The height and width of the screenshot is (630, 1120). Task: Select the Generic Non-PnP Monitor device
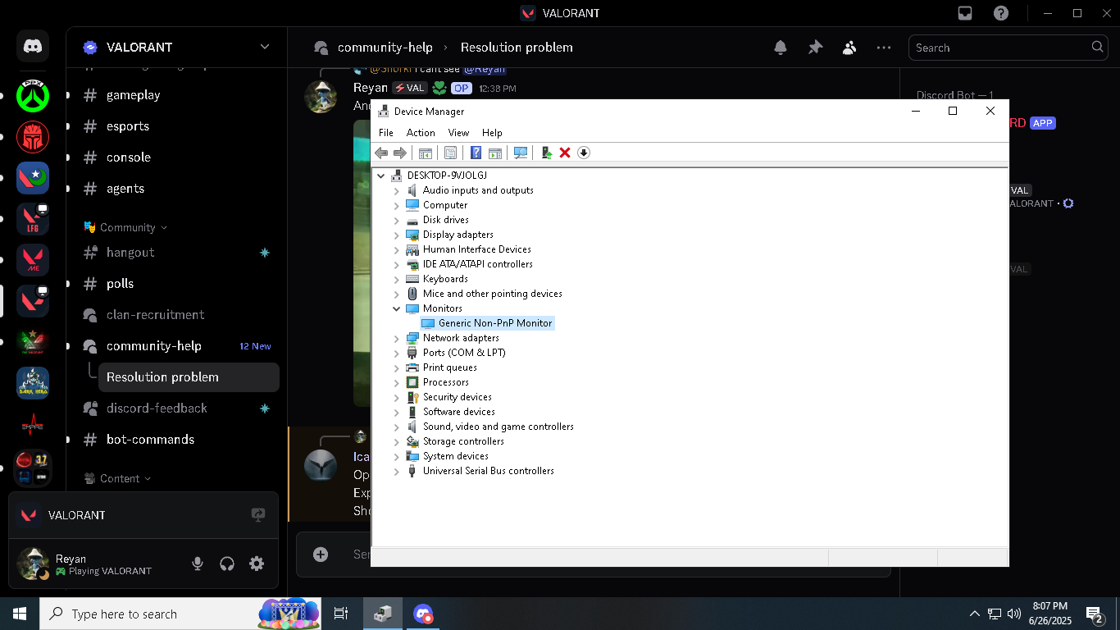coord(495,323)
